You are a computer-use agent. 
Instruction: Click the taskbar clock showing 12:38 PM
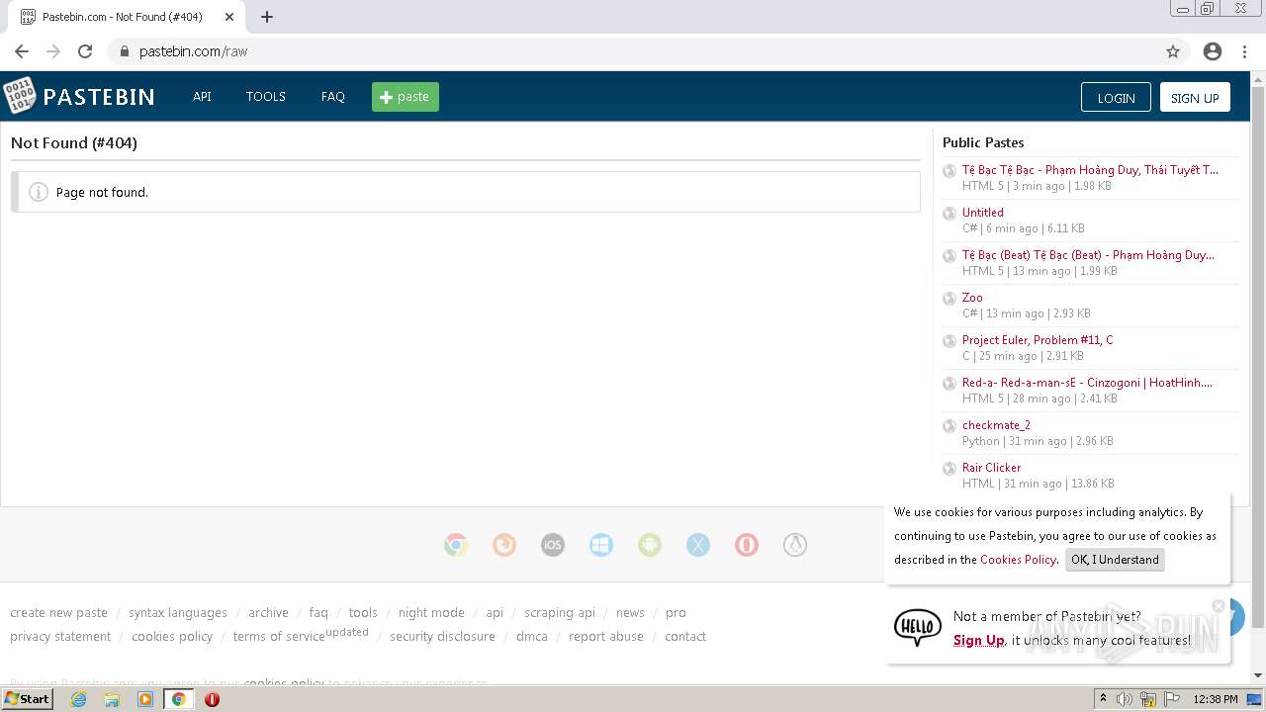(1216, 699)
